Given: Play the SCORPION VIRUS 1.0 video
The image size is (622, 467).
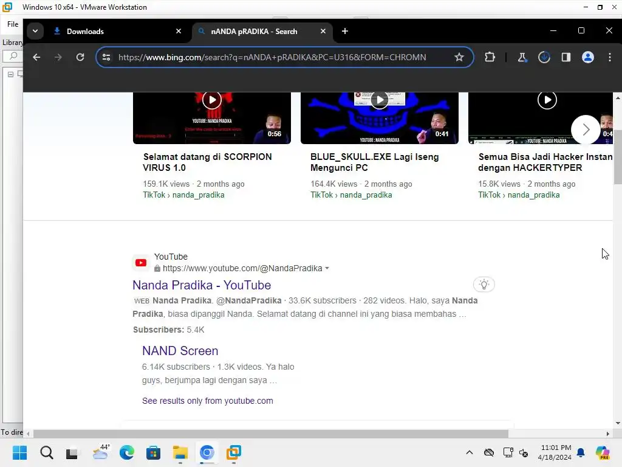Looking at the screenshot, I should pyautogui.click(x=212, y=100).
